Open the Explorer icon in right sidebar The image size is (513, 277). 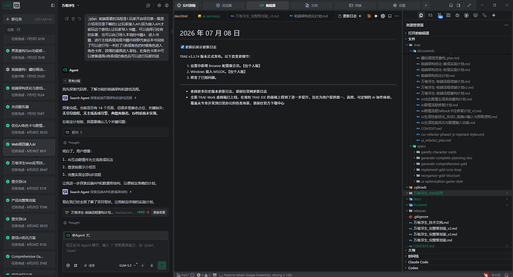tap(421, 16)
